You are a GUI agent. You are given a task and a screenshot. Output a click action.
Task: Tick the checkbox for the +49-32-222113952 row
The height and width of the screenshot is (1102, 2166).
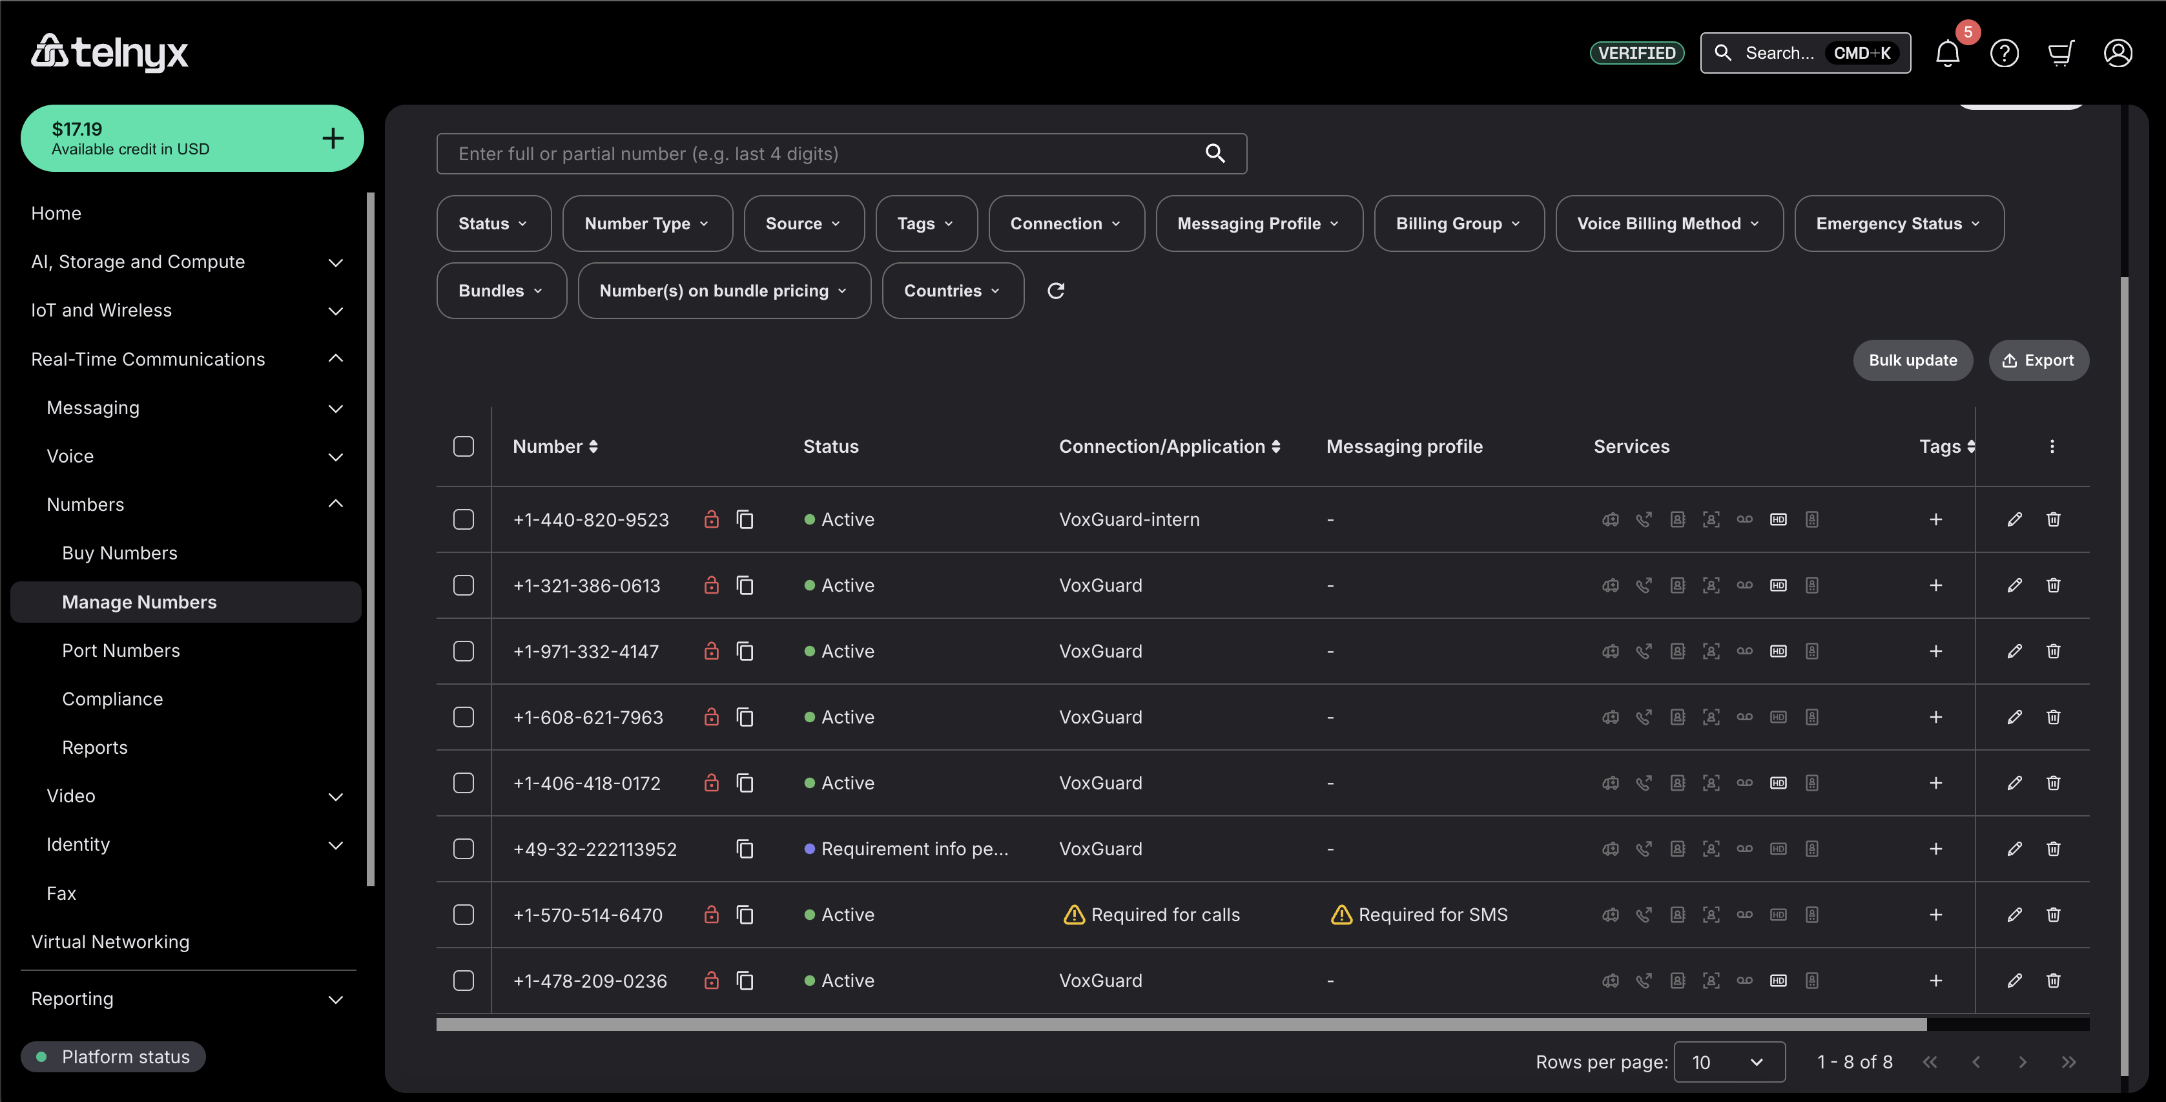[x=463, y=849]
